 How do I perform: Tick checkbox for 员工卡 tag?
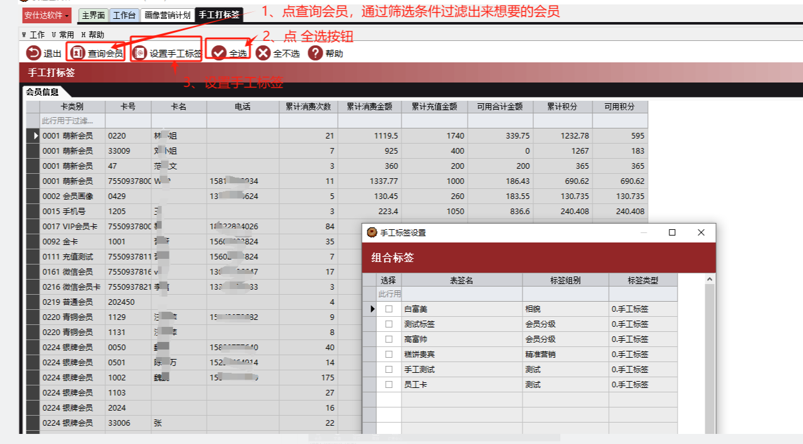[x=389, y=384]
